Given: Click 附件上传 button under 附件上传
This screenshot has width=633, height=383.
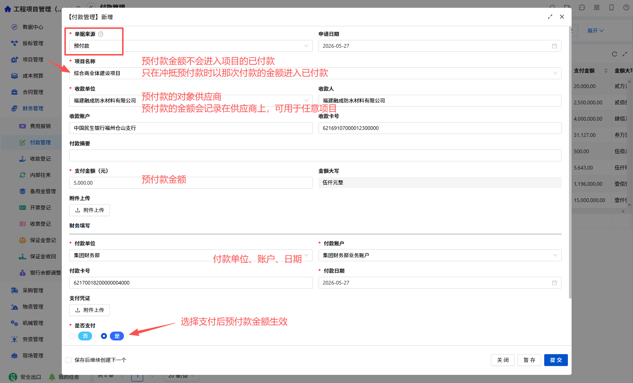Looking at the screenshot, I should (90, 210).
